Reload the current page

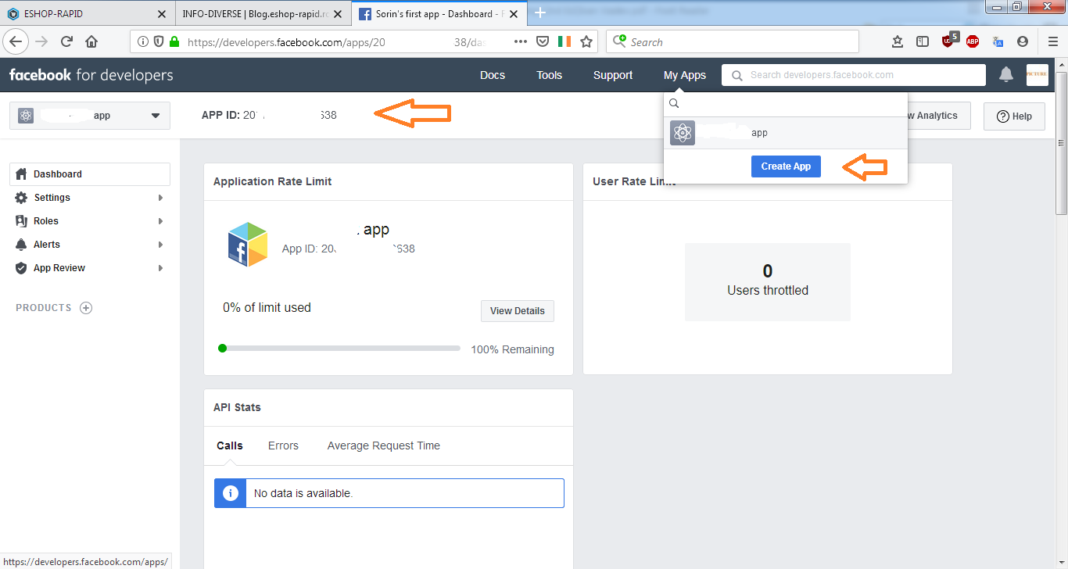[66, 41]
